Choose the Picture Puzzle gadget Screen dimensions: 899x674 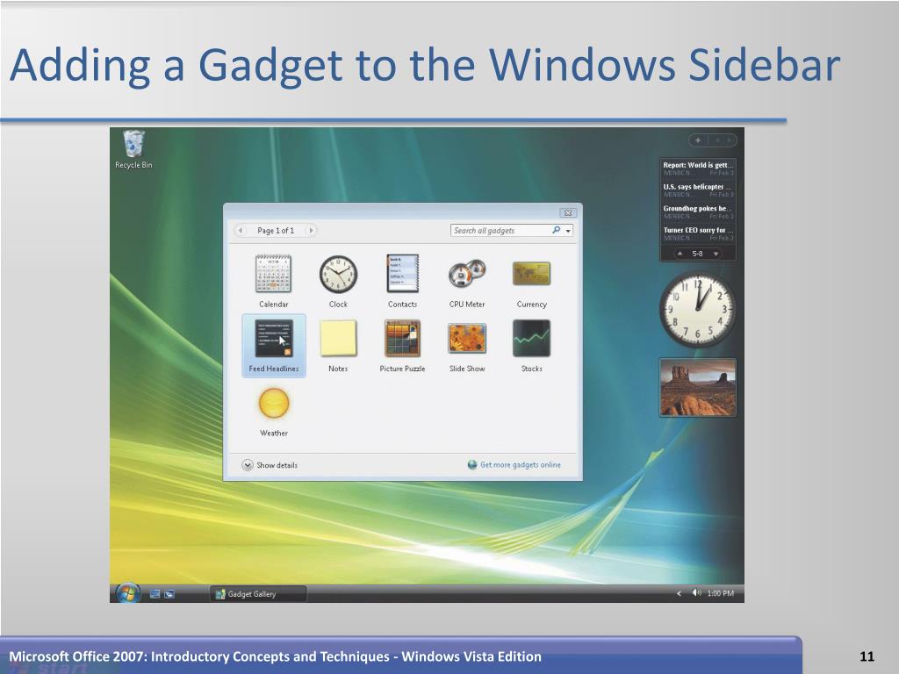pyautogui.click(x=402, y=338)
